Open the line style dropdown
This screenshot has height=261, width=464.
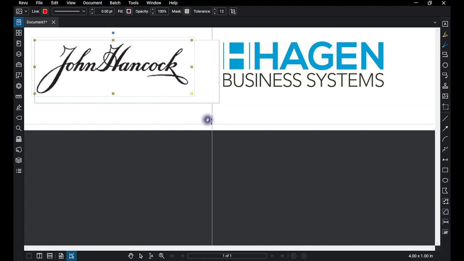coord(69,11)
